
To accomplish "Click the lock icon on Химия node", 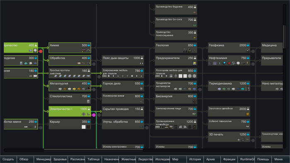I will pyautogui.click(x=89, y=45).
